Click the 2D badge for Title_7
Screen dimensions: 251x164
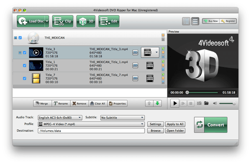135,78
